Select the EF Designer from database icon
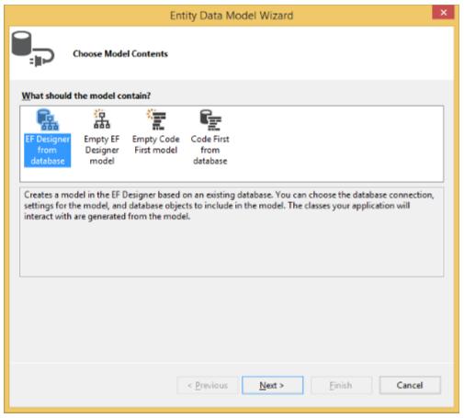The height and width of the screenshot is (418, 464). click(48, 119)
